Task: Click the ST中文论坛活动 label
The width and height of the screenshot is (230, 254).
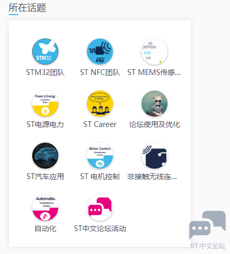Action: tap(100, 228)
